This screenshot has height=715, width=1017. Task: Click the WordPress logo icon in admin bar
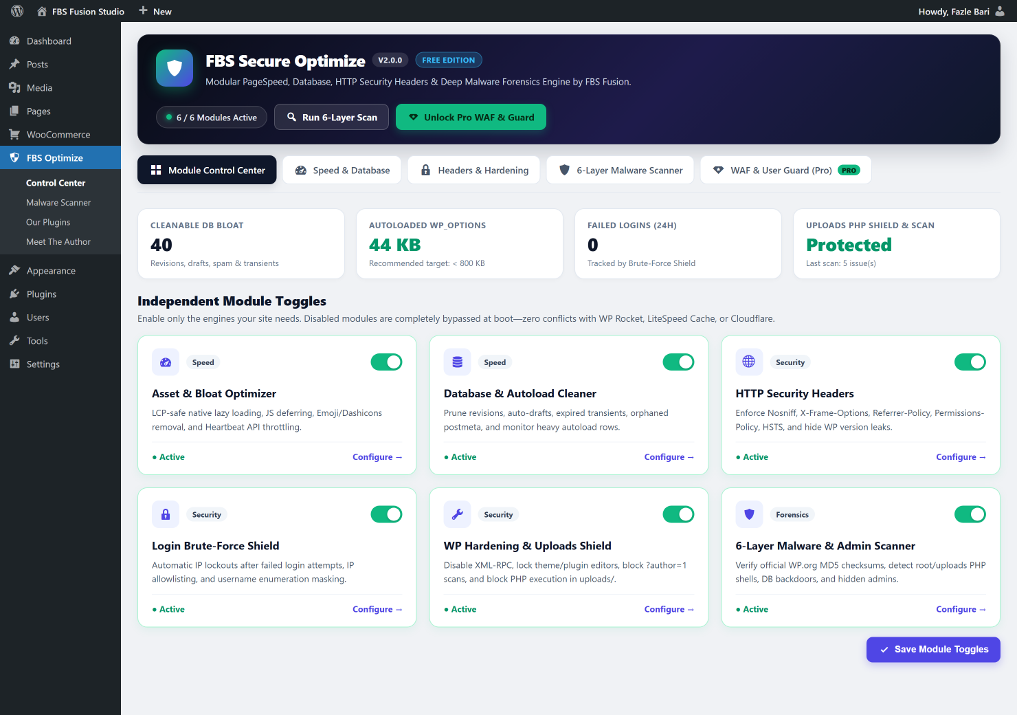[x=17, y=11]
